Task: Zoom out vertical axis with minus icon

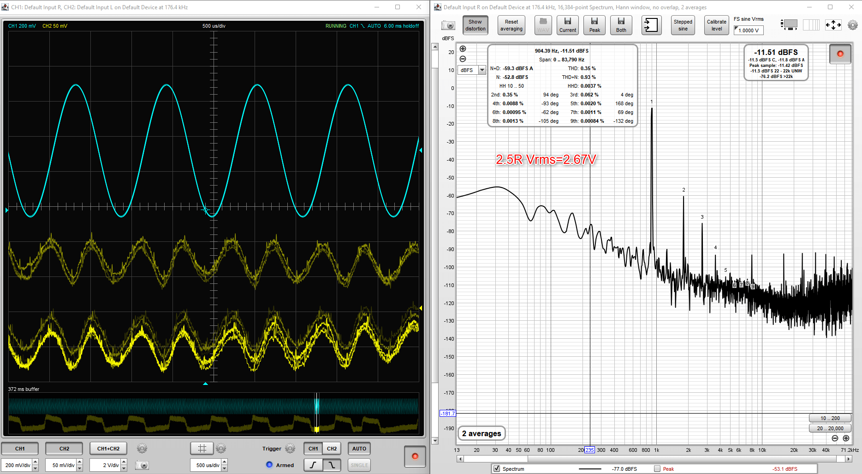Action: [463, 59]
